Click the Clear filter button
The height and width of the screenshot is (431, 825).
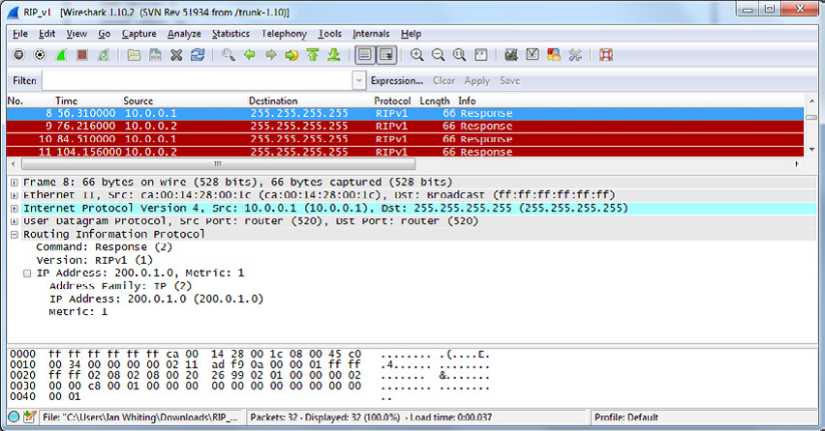(x=443, y=80)
